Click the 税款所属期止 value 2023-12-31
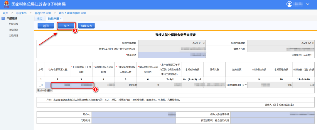The width and height of the screenshot is (317, 130). pyautogui.click(x=308, y=43)
